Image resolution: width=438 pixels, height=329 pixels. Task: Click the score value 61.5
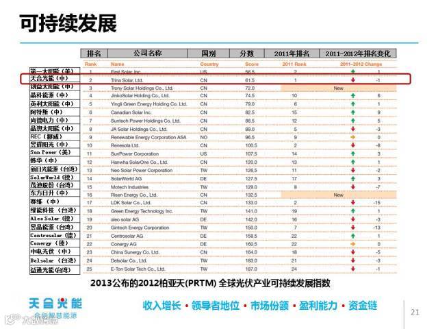250,80
